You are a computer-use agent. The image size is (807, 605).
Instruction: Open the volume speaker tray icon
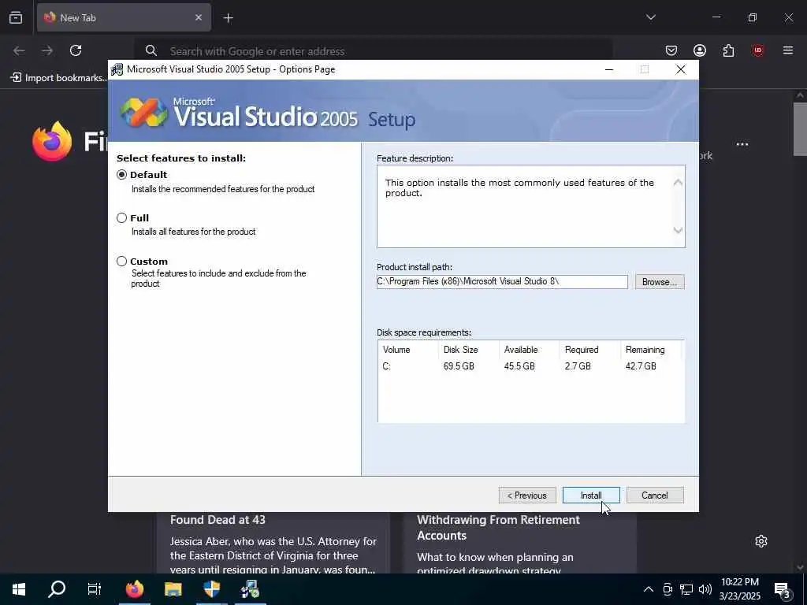705,589
